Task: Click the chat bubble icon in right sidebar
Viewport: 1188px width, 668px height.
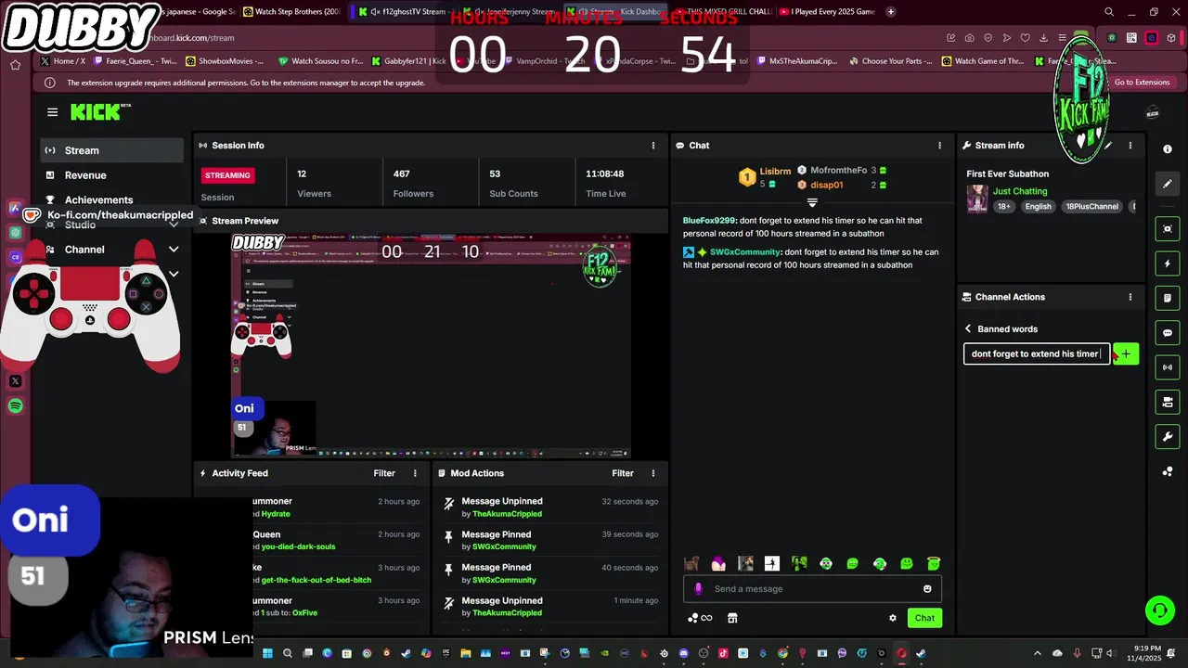Action: (1168, 333)
